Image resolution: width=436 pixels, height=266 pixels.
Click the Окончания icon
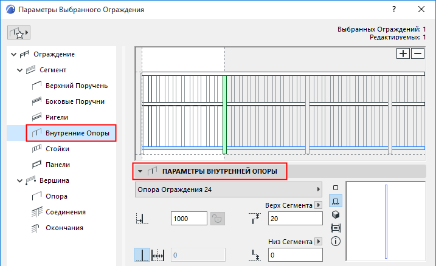[36, 228]
